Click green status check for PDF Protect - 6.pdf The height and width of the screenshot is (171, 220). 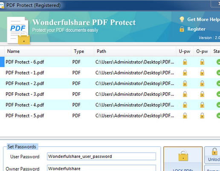[218, 62]
